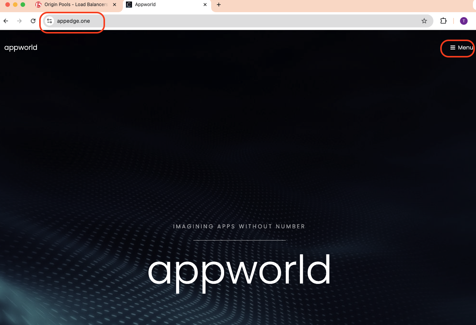Image resolution: width=476 pixels, height=325 pixels.
Task: Click the F5 favicon on first tab
Action: [38, 5]
